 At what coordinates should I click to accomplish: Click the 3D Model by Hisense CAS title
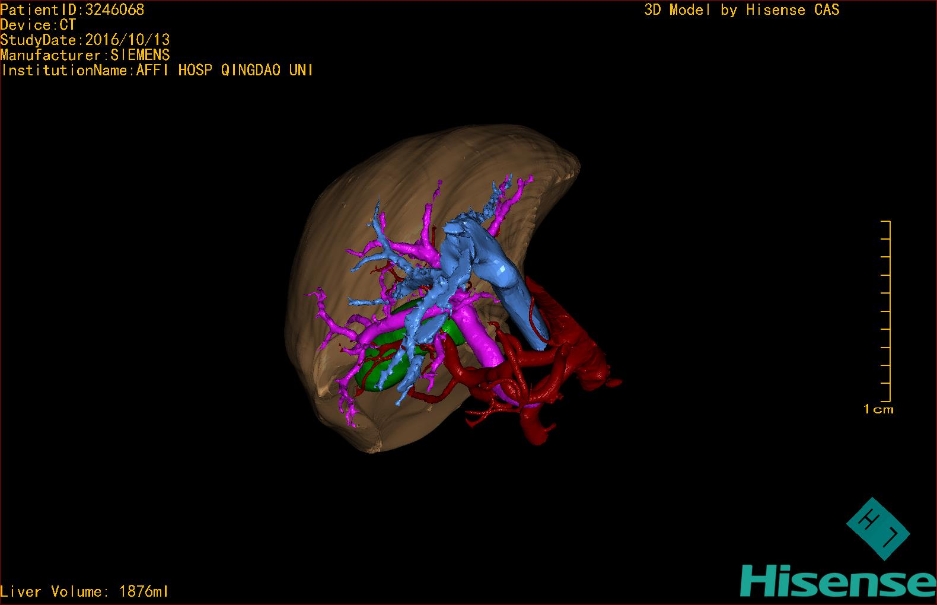[x=741, y=9]
